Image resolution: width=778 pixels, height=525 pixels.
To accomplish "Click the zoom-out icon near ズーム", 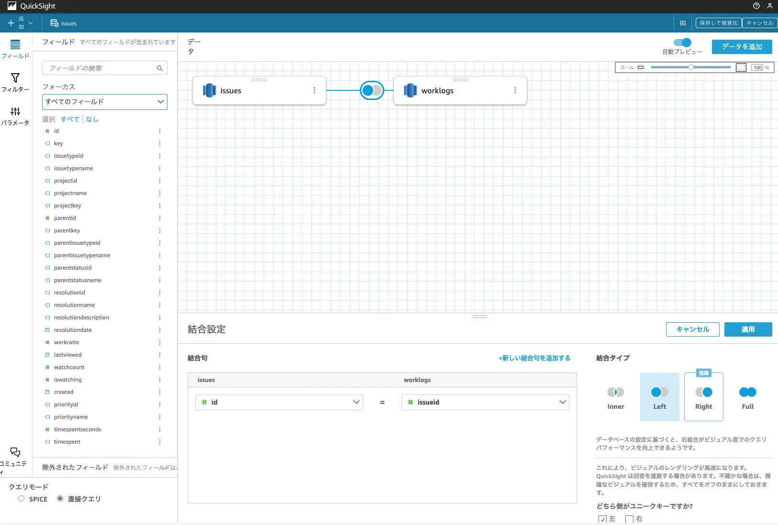I will (641, 67).
